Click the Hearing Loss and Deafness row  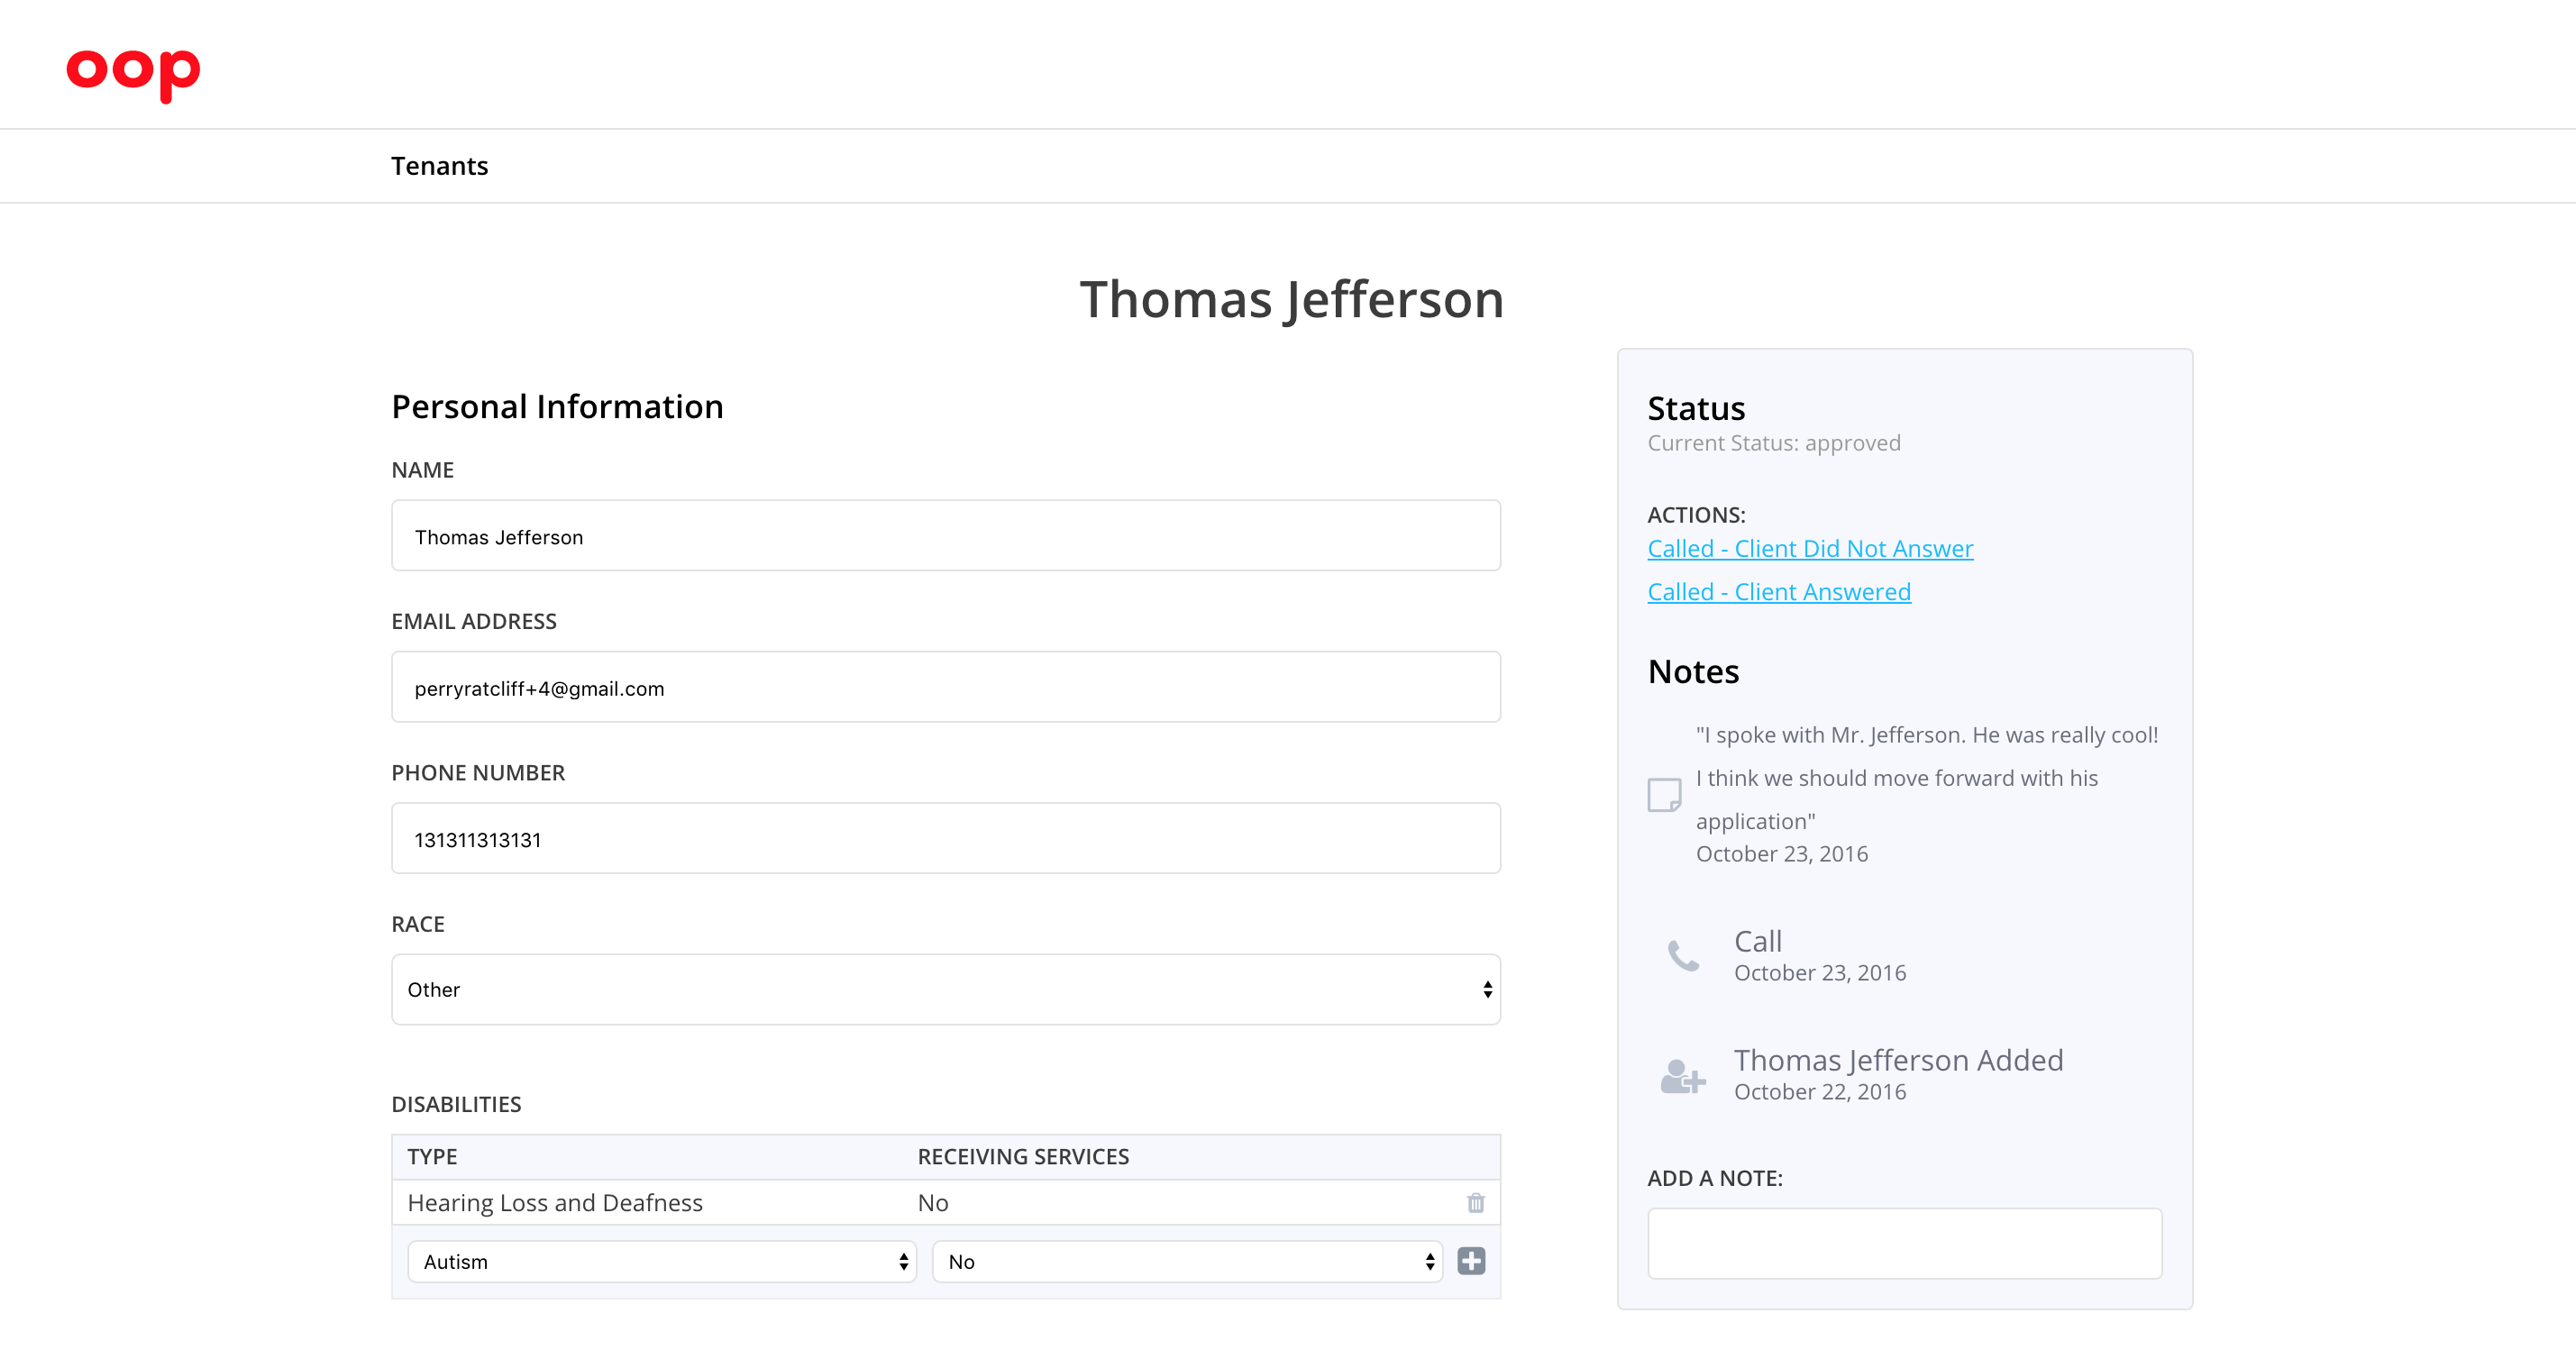pyautogui.click(x=555, y=1203)
